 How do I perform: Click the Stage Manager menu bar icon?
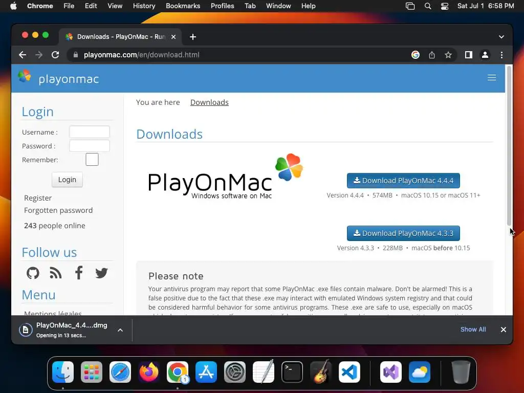(410, 6)
